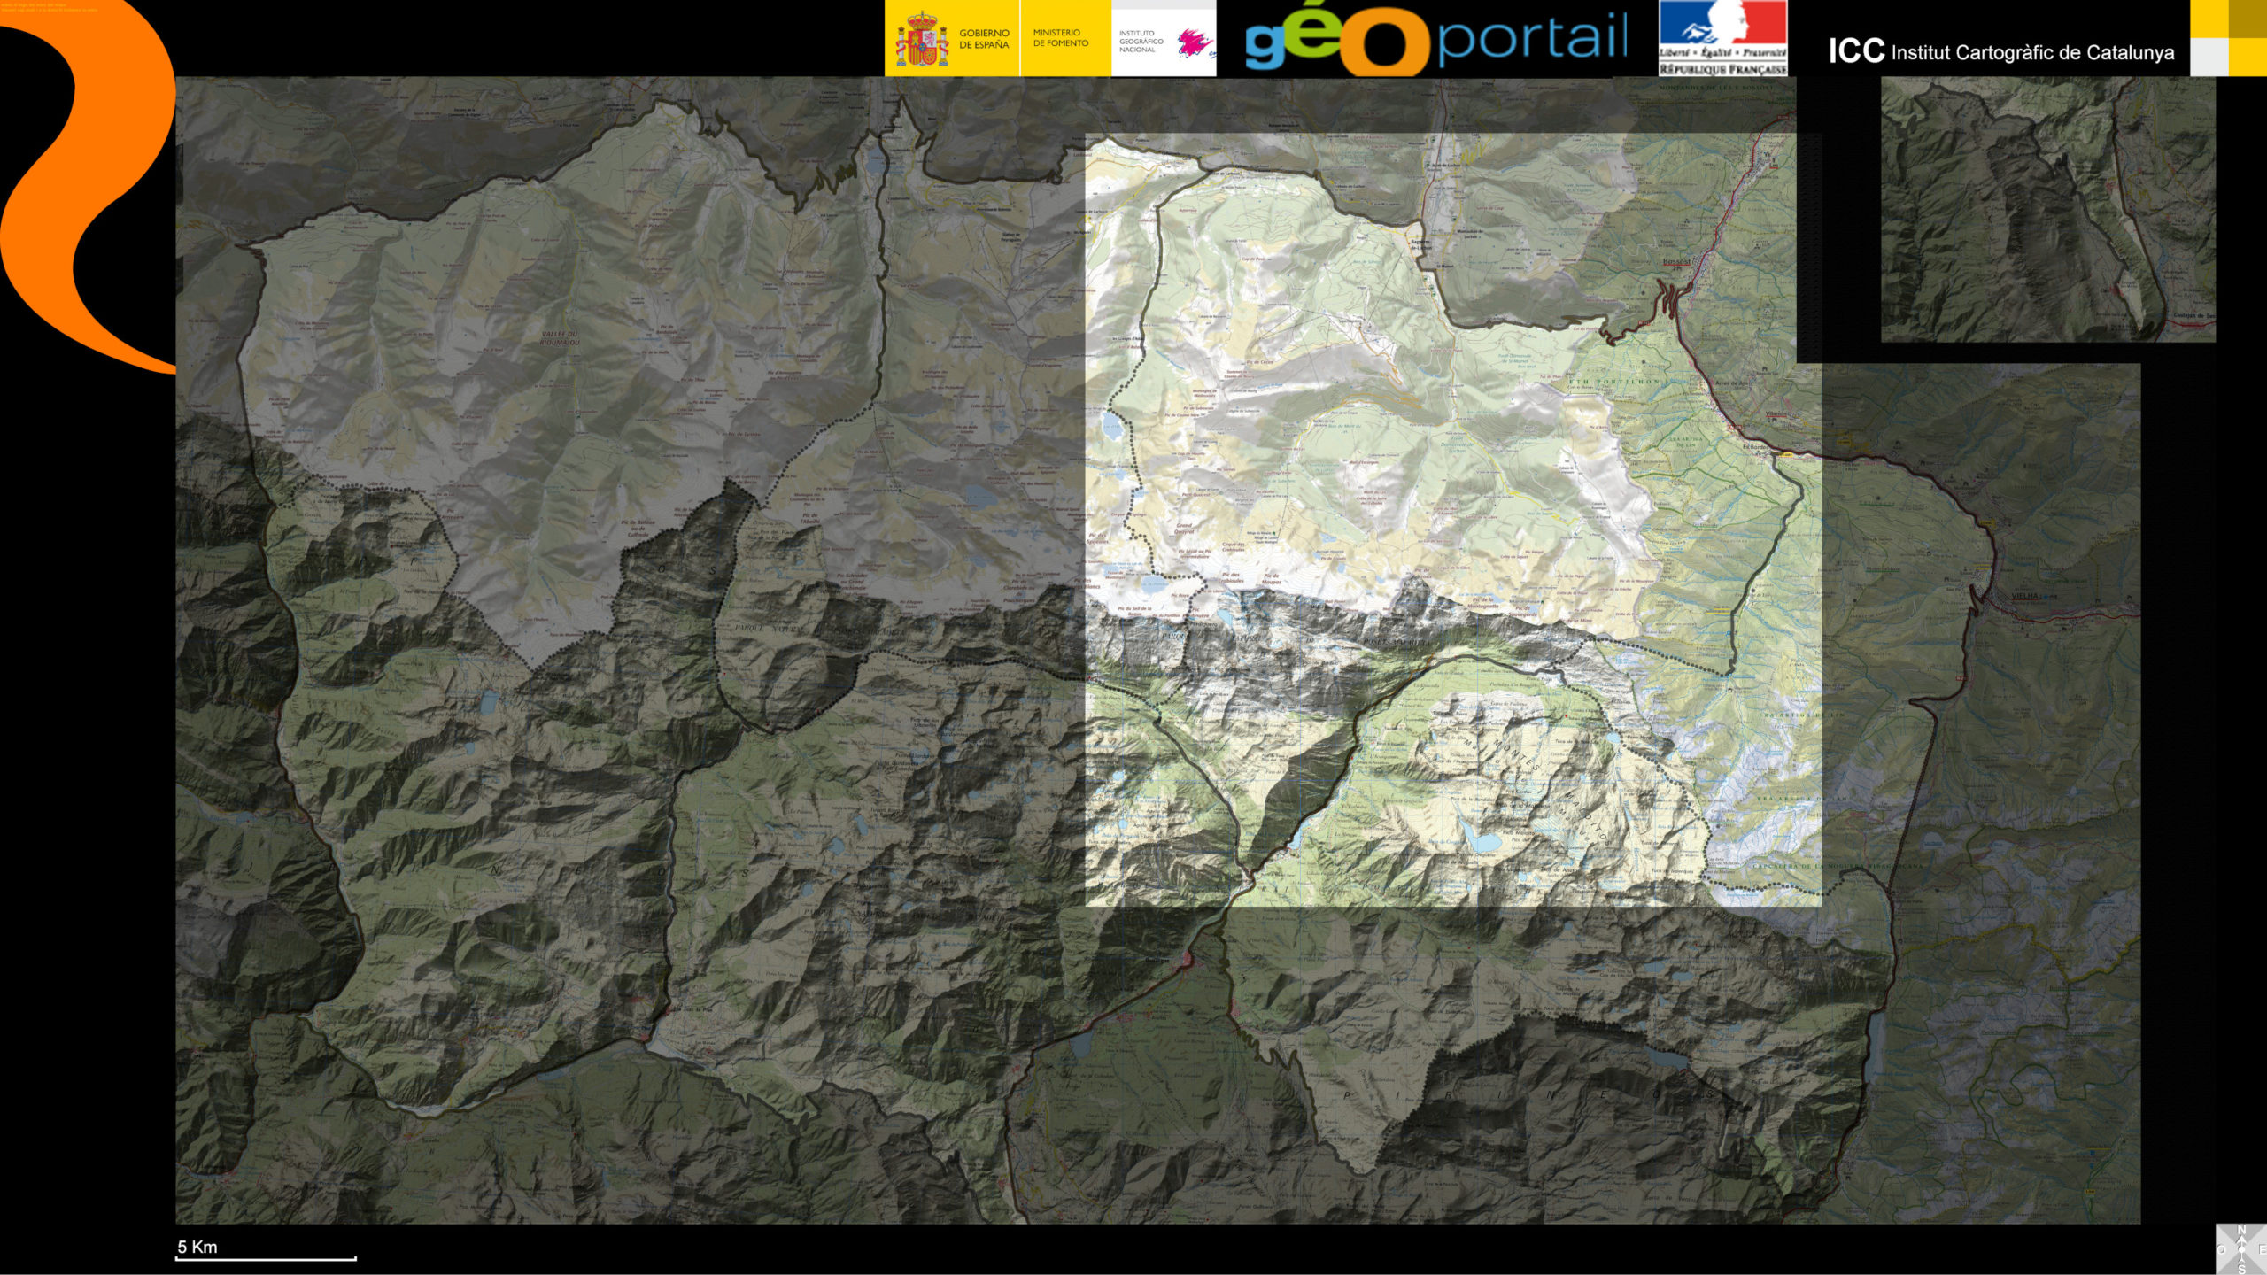This screenshot has height=1275, width=2267.
Task: Click the Bossòst town label on map
Action: click(x=1675, y=262)
